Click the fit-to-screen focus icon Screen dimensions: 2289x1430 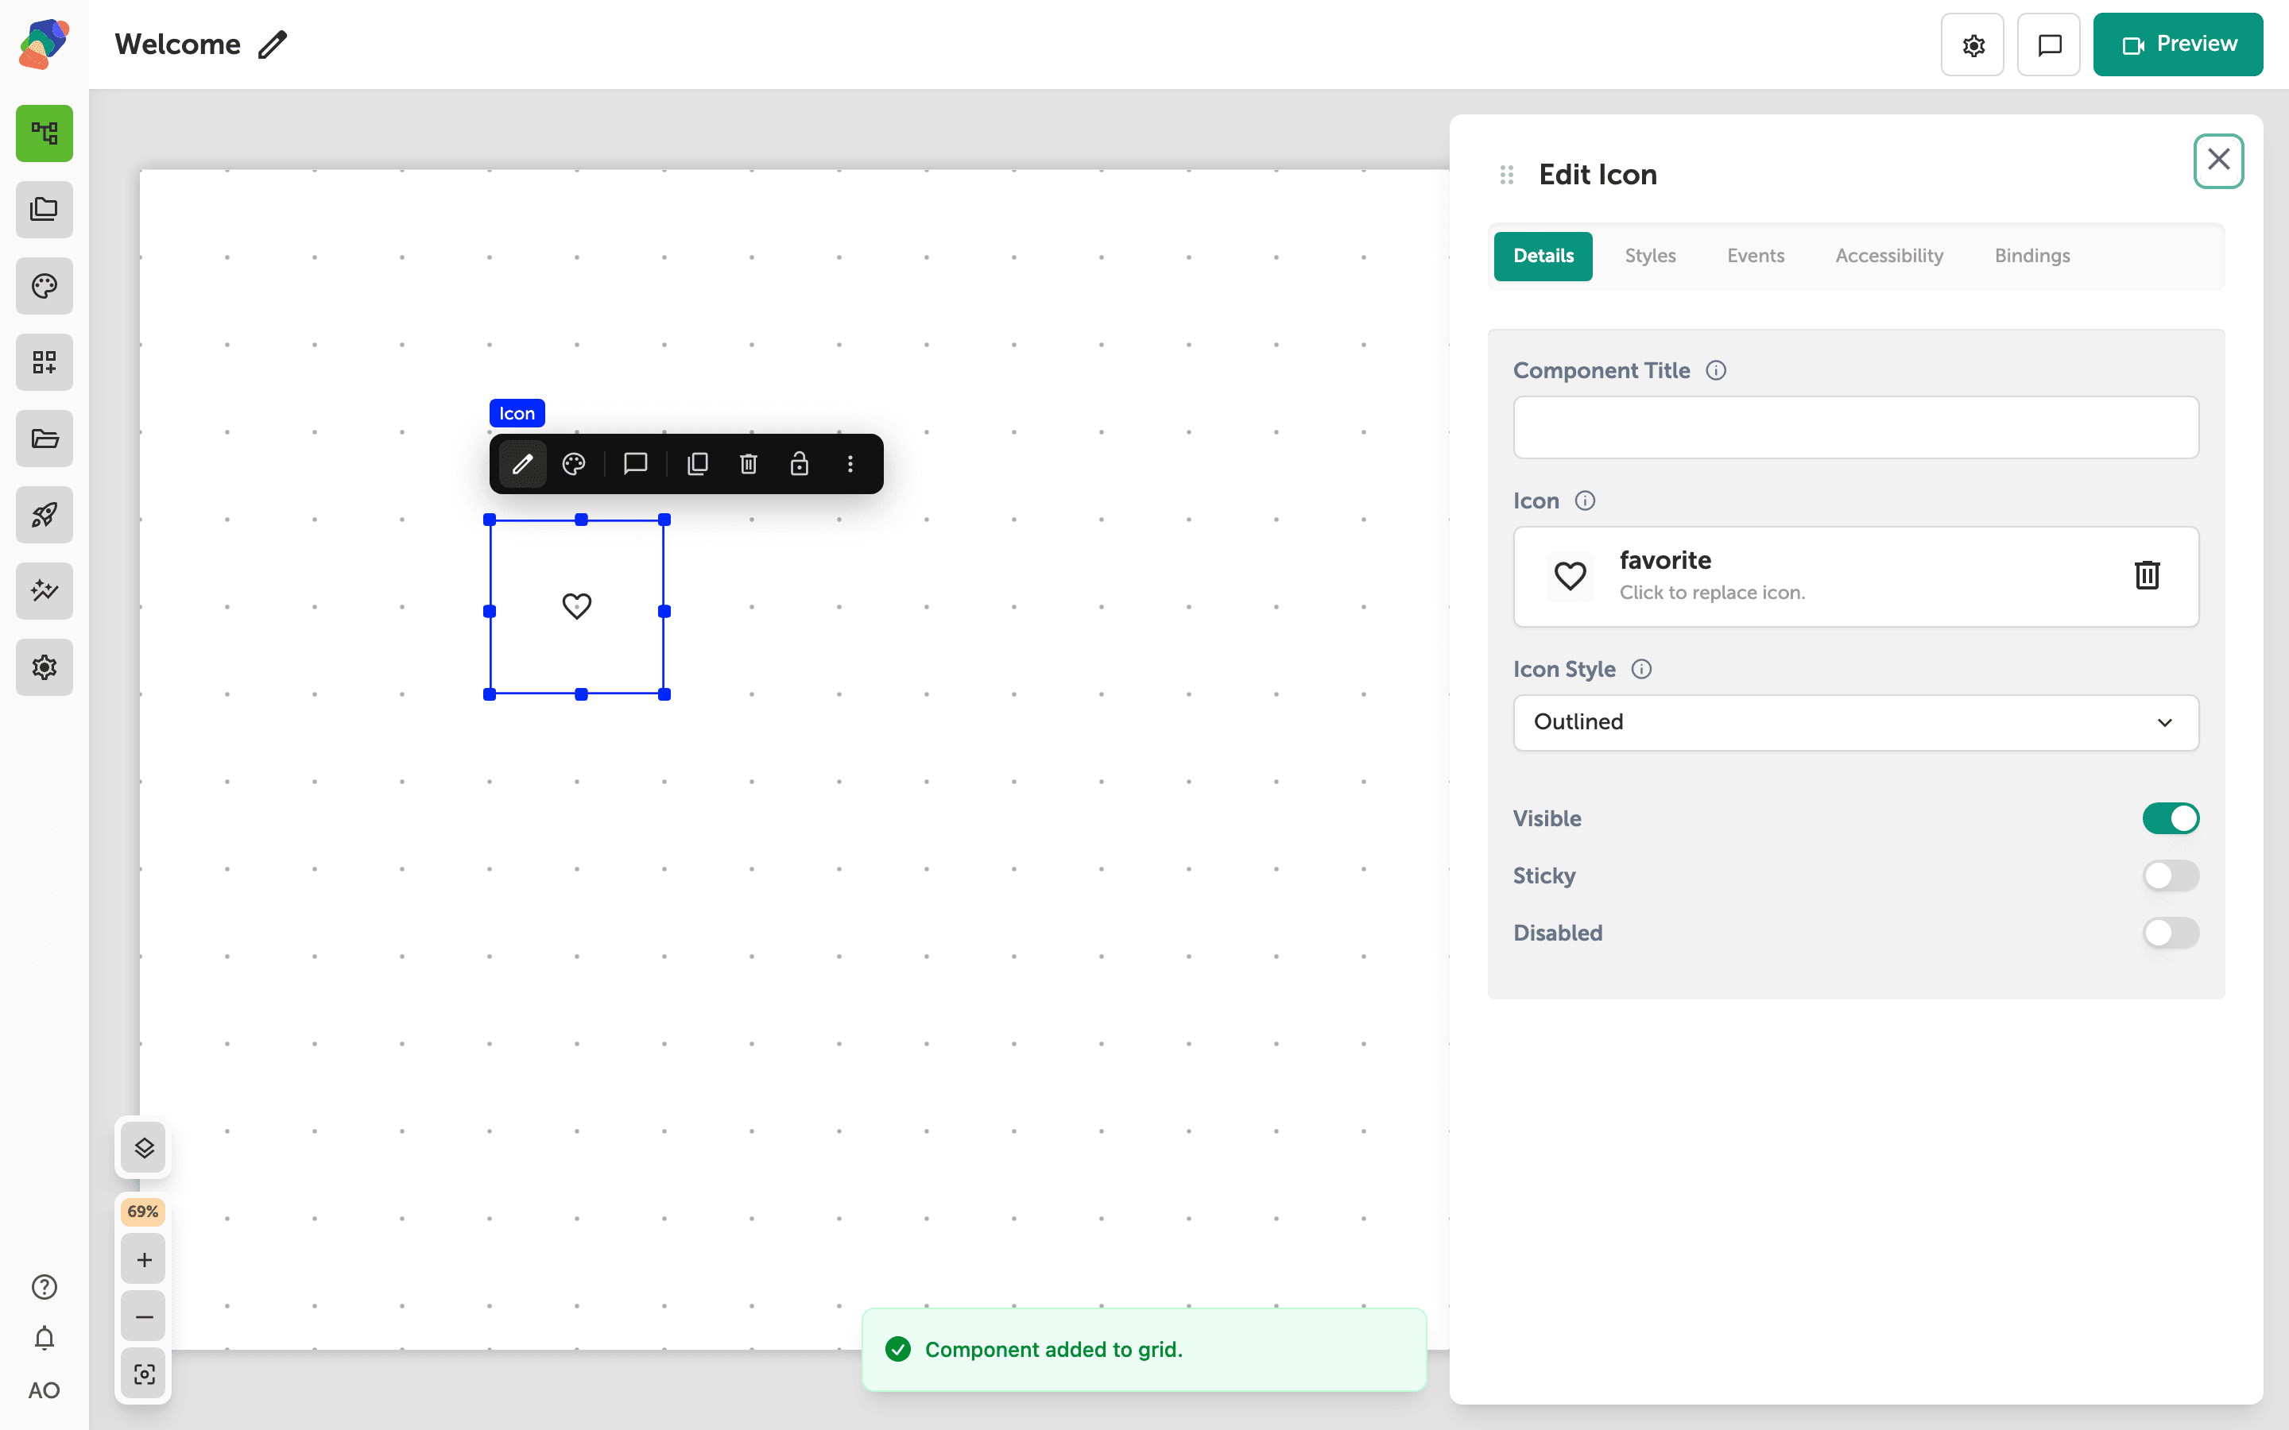(x=144, y=1374)
